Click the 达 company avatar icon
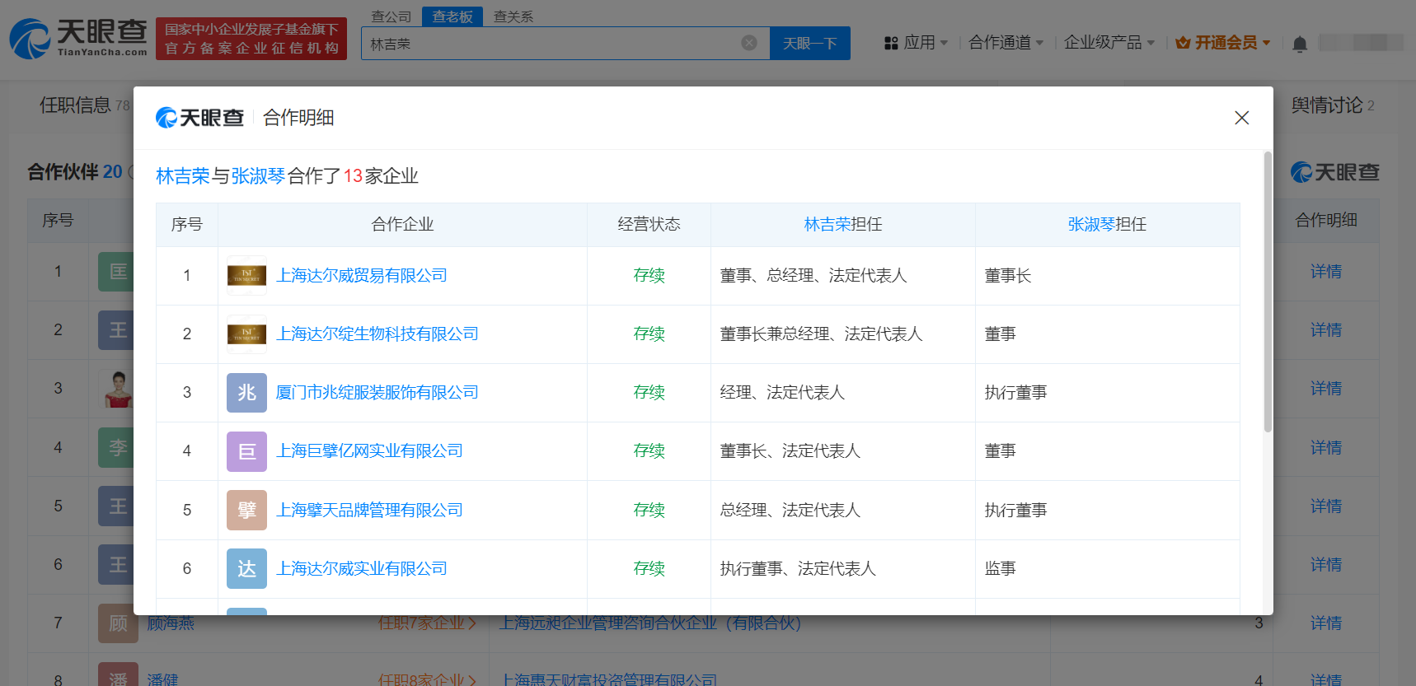The width and height of the screenshot is (1416, 686). 246,568
